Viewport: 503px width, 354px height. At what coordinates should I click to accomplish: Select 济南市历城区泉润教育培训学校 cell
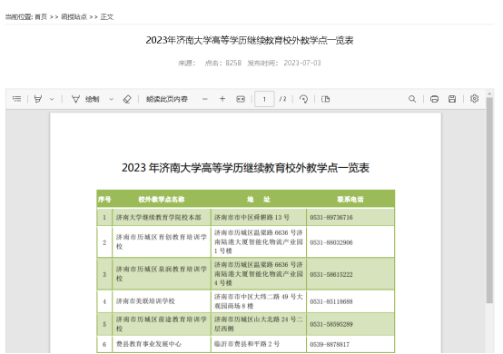point(162,273)
